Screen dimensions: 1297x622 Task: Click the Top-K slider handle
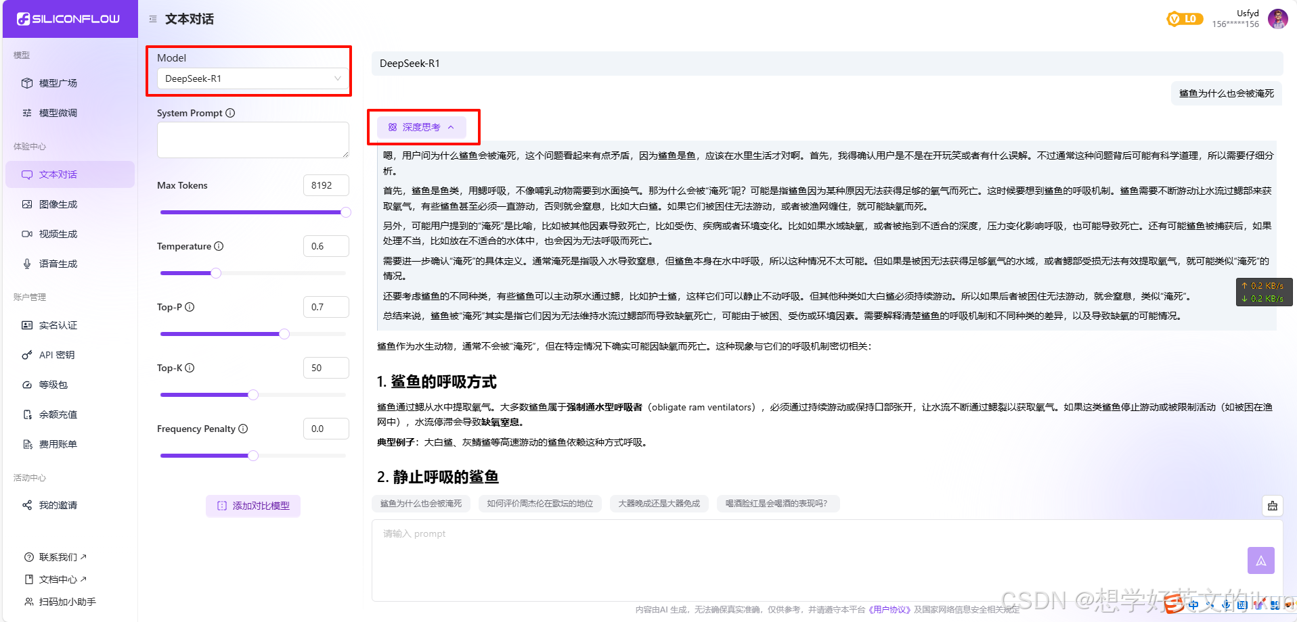pyautogui.click(x=253, y=395)
